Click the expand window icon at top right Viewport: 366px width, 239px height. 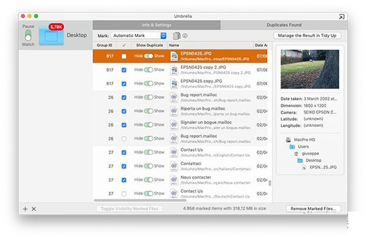click(x=342, y=16)
